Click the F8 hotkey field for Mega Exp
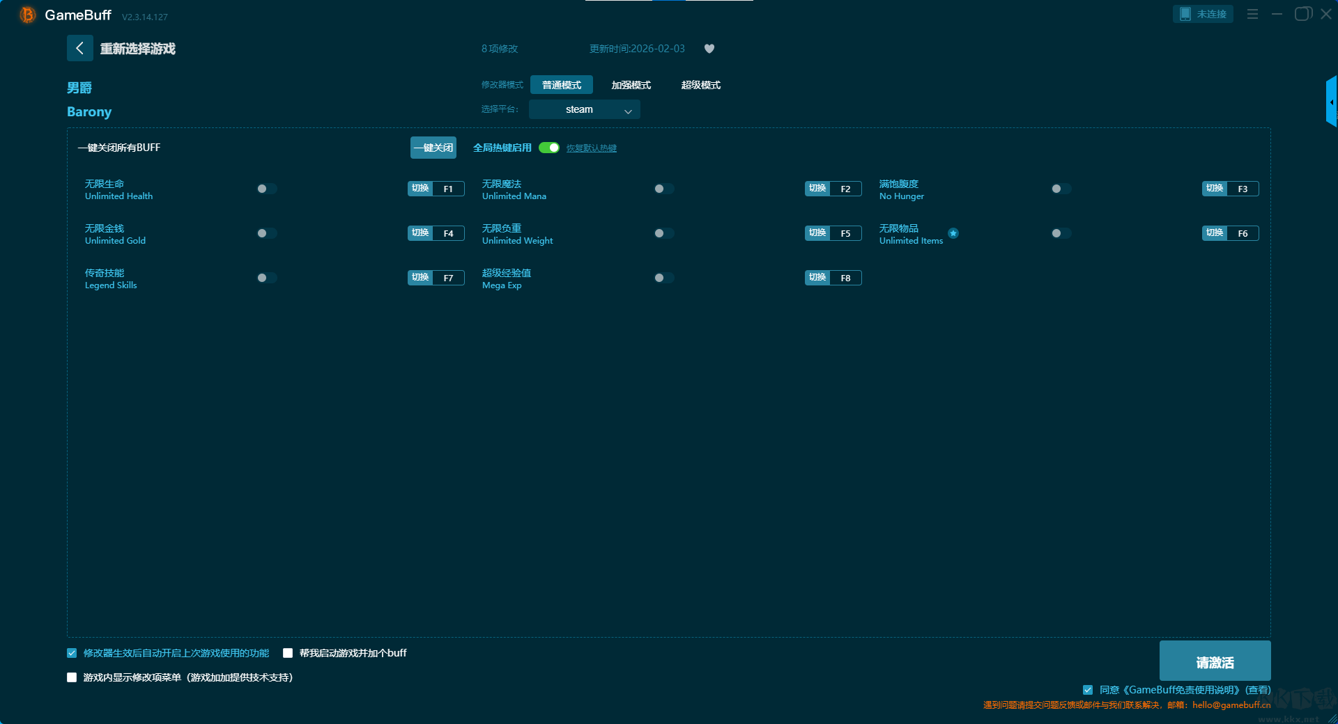This screenshot has height=724, width=1338. [x=845, y=278]
